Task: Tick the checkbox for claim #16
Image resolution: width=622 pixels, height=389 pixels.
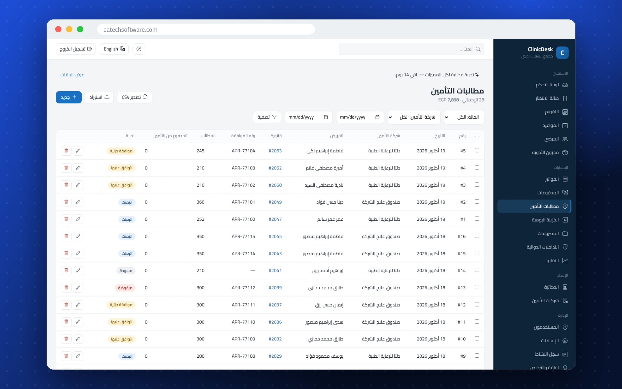Action: (477, 236)
